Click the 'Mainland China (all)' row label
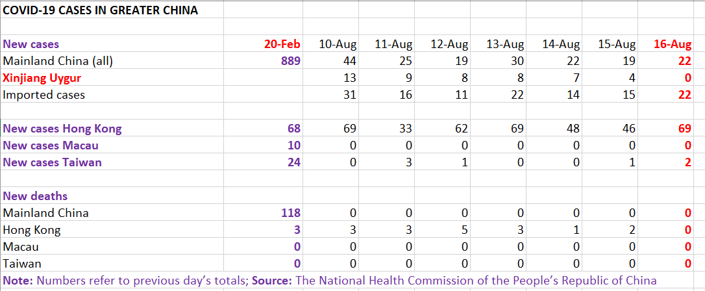The height and width of the screenshot is (291, 705). coord(58,60)
